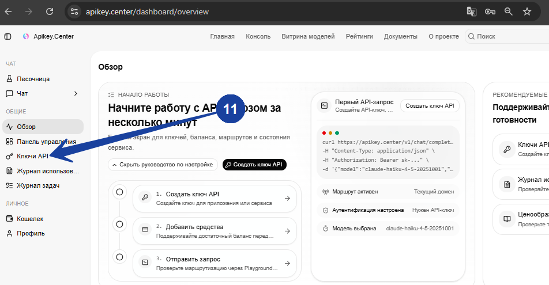Screen dimensions: 549x285
Task: Click arrow on Создать ключ API step
Action: click(x=287, y=198)
